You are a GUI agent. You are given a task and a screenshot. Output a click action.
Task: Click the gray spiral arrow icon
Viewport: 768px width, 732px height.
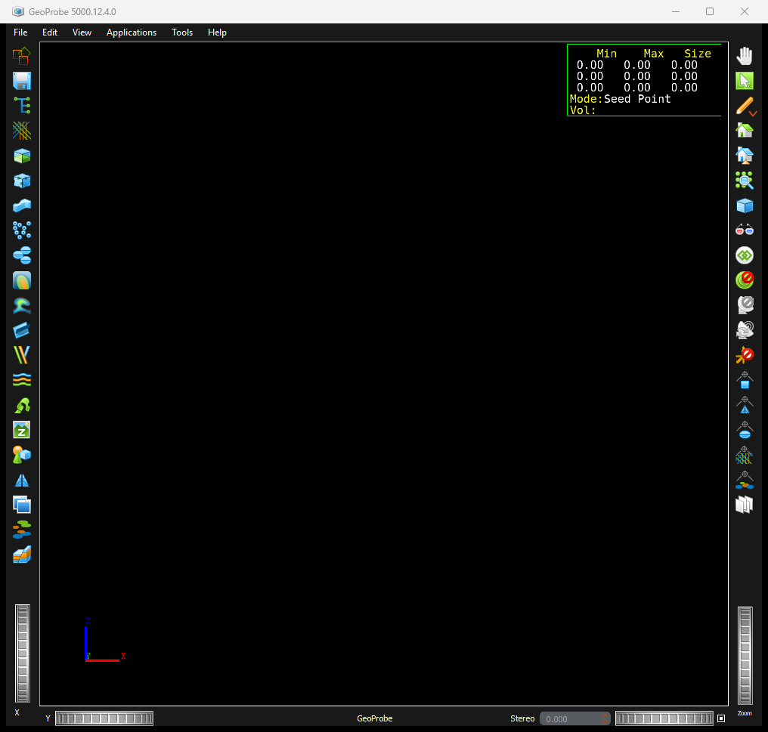click(x=745, y=330)
